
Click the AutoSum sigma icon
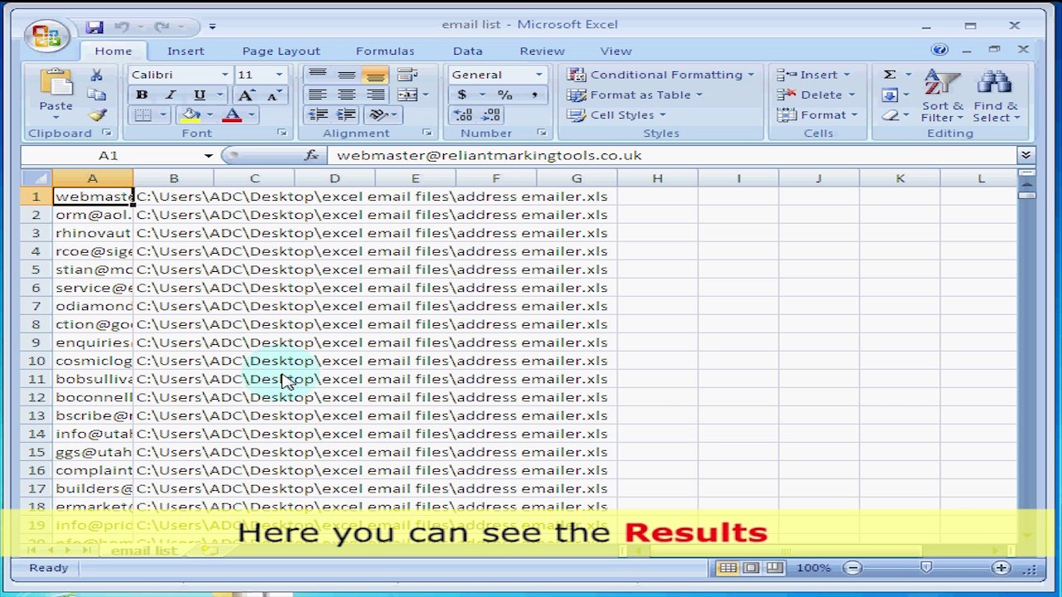tap(889, 75)
